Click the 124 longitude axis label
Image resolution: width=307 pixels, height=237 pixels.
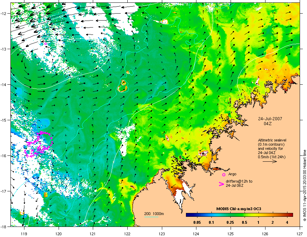(196, 234)
